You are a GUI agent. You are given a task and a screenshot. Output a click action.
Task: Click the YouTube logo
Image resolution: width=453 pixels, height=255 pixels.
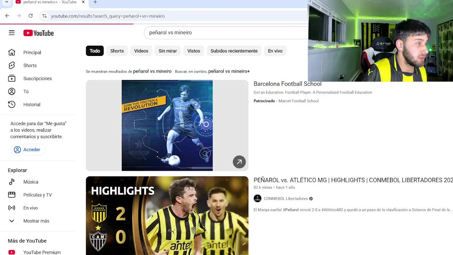coord(39,33)
